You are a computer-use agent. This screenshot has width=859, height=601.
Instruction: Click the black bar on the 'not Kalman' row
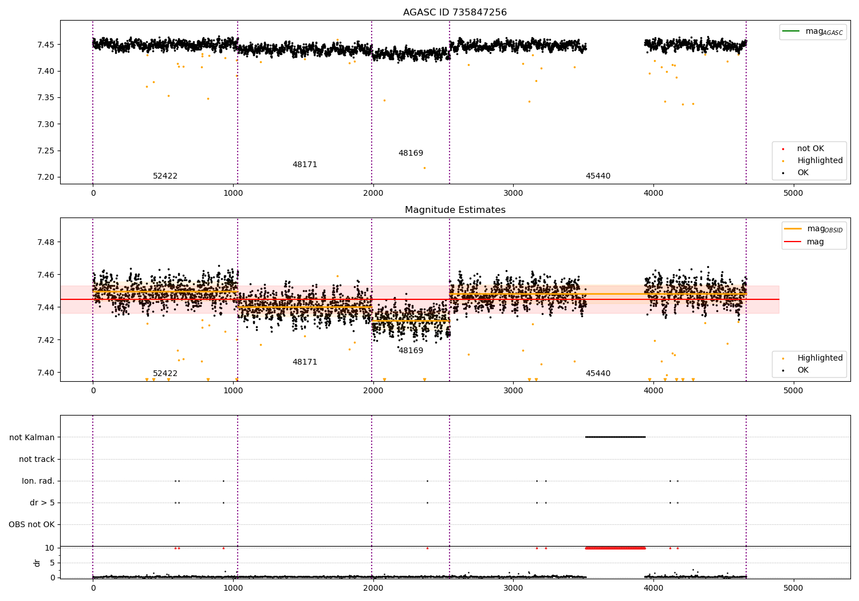click(x=615, y=437)
